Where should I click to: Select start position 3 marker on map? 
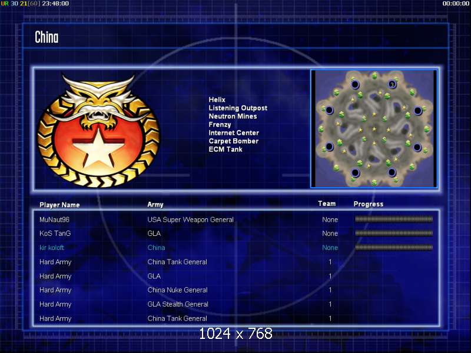tap(392, 84)
